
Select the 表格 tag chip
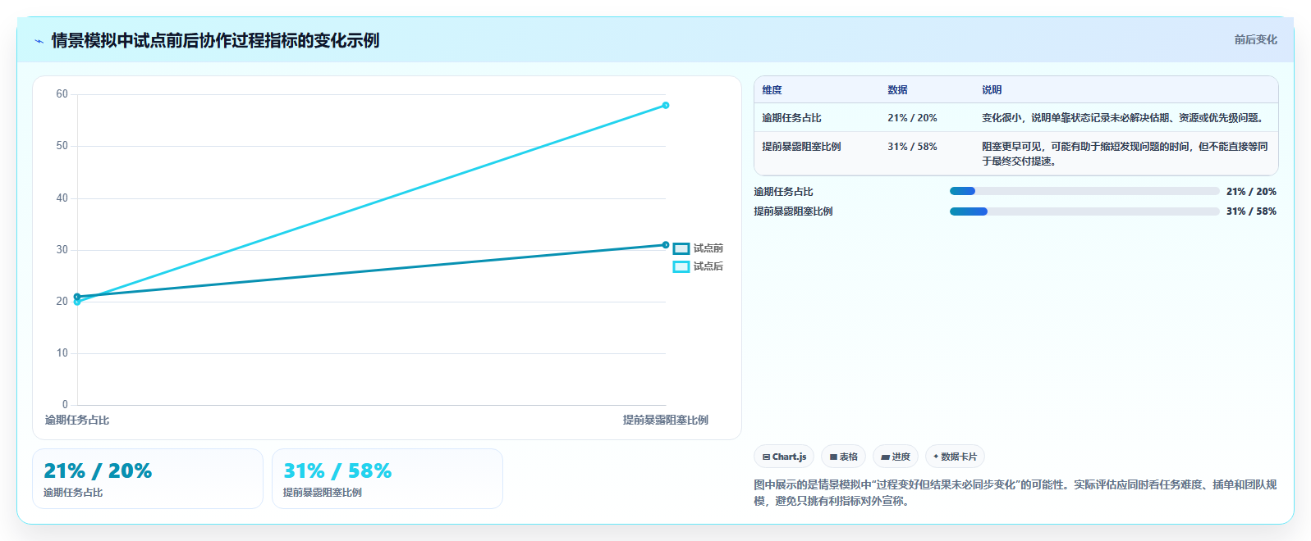[x=843, y=457]
